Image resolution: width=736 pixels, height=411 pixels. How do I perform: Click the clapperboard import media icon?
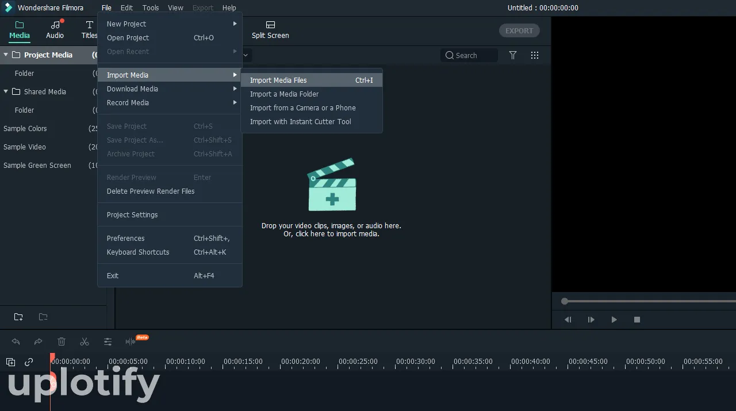tap(332, 185)
